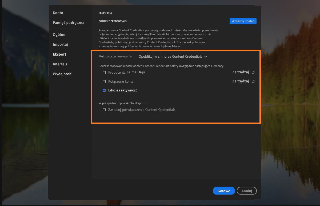320x206 pixels.
Task: Click the chevron next to storage method dropdown
Action: click(x=205, y=56)
